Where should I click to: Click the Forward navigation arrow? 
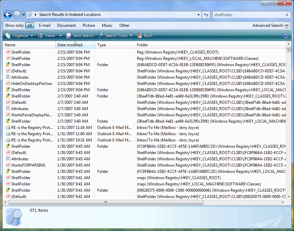(17, 15)
